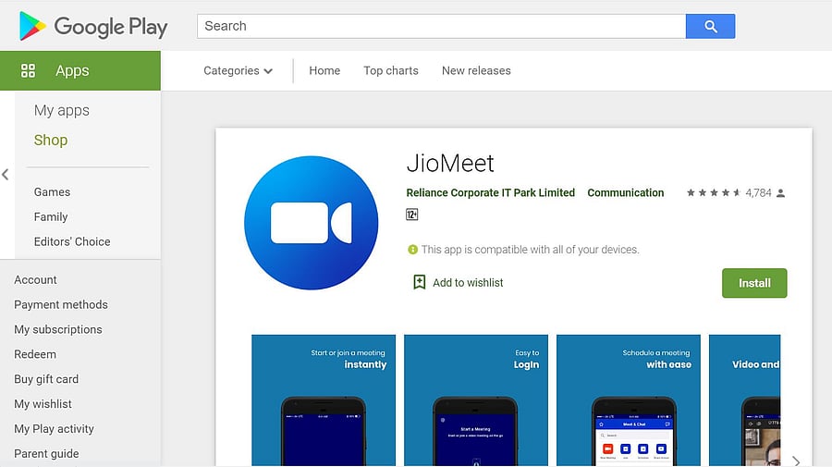This screenshot has width=832, height=467.
Task: Open Payment methods in the sidebar
Action: point(61,305)
